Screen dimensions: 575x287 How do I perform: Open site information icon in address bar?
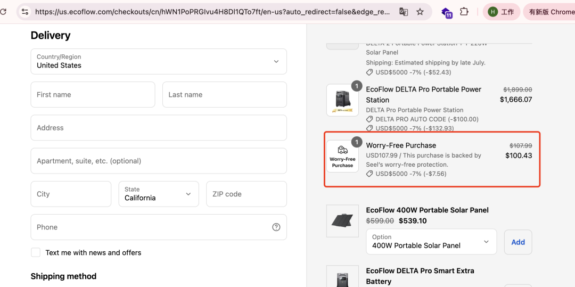[25, 12]
